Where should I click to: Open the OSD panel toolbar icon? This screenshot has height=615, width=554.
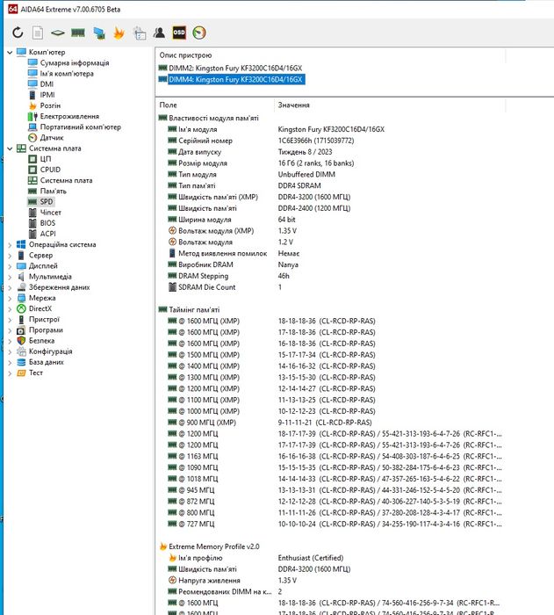coord(179,33)
